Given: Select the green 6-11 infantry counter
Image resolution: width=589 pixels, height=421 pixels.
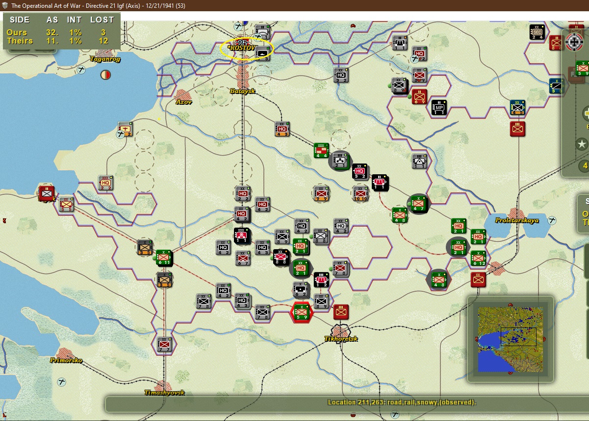Looking at the screenshot, I should tap(163, 257).
